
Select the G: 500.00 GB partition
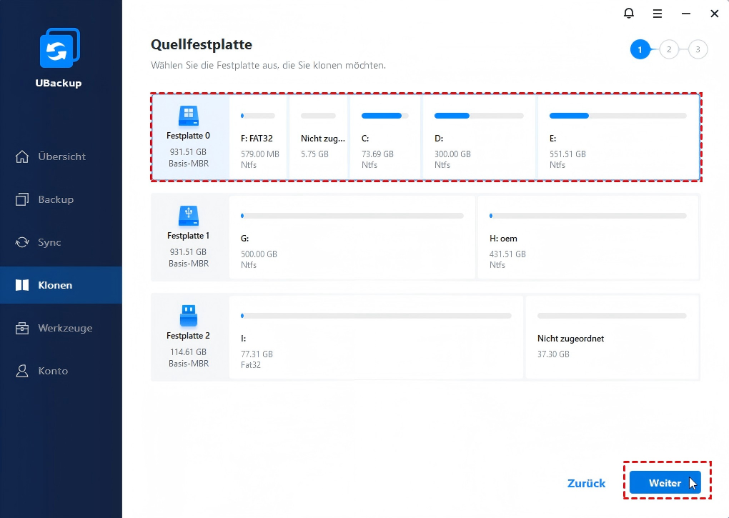point(352,237)
